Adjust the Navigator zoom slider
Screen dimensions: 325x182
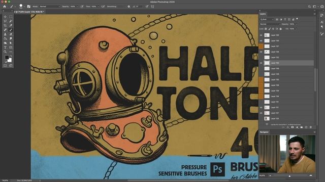coord(290,176)
